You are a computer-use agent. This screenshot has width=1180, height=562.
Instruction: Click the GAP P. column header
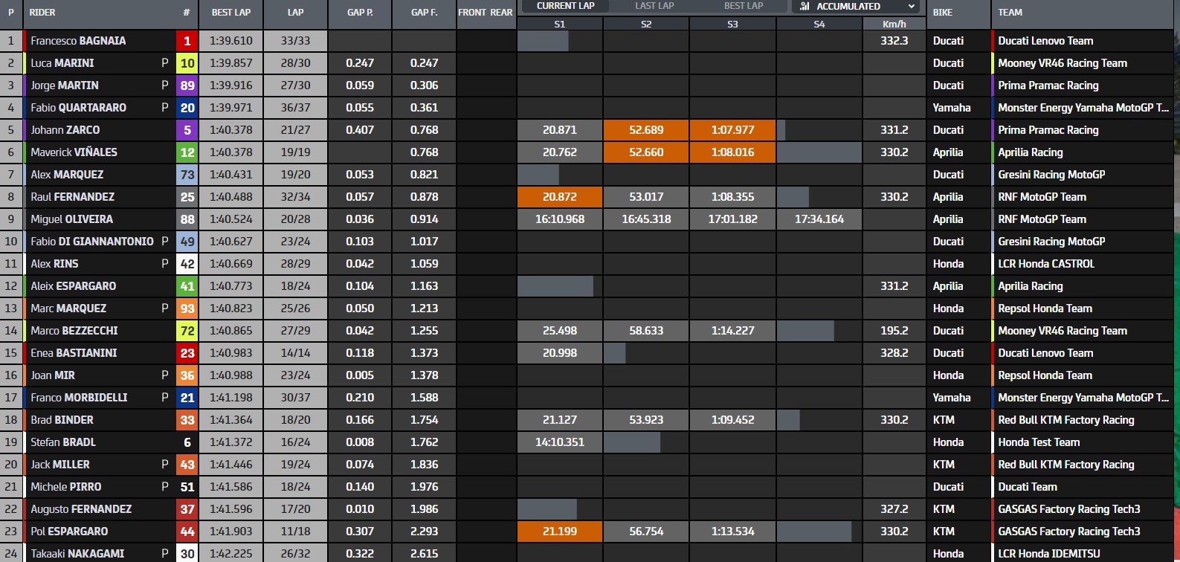tap(360, 13)
